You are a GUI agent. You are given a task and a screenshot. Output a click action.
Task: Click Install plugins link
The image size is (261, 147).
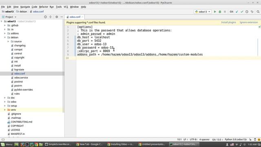[228, 22]
